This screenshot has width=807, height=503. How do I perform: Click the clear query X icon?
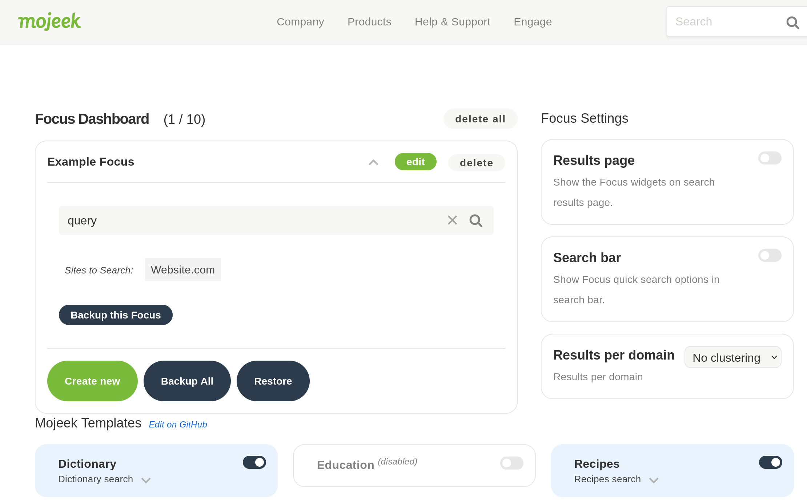pos(453,220)
